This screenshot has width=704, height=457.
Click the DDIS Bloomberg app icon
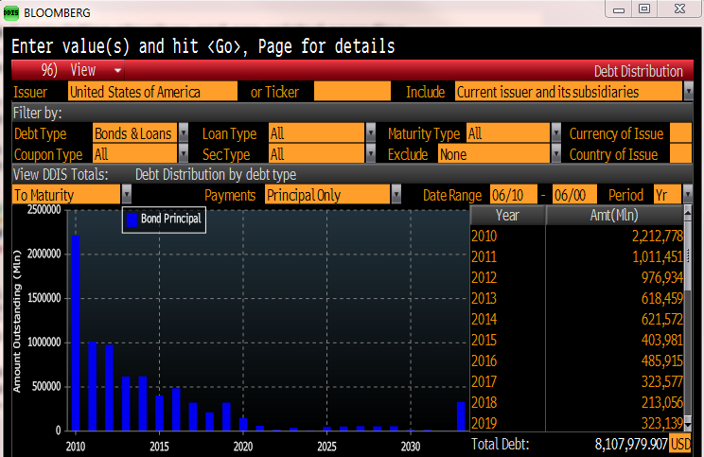point(10,12)
